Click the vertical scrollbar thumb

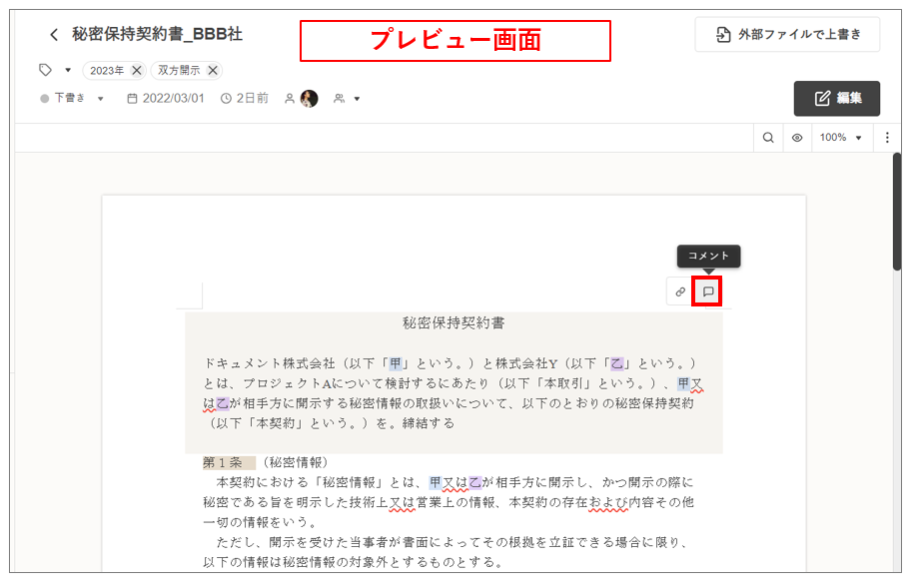[898, 210]
